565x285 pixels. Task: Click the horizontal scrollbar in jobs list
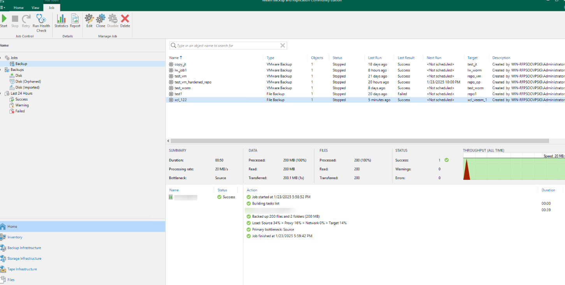pos(360,141)
